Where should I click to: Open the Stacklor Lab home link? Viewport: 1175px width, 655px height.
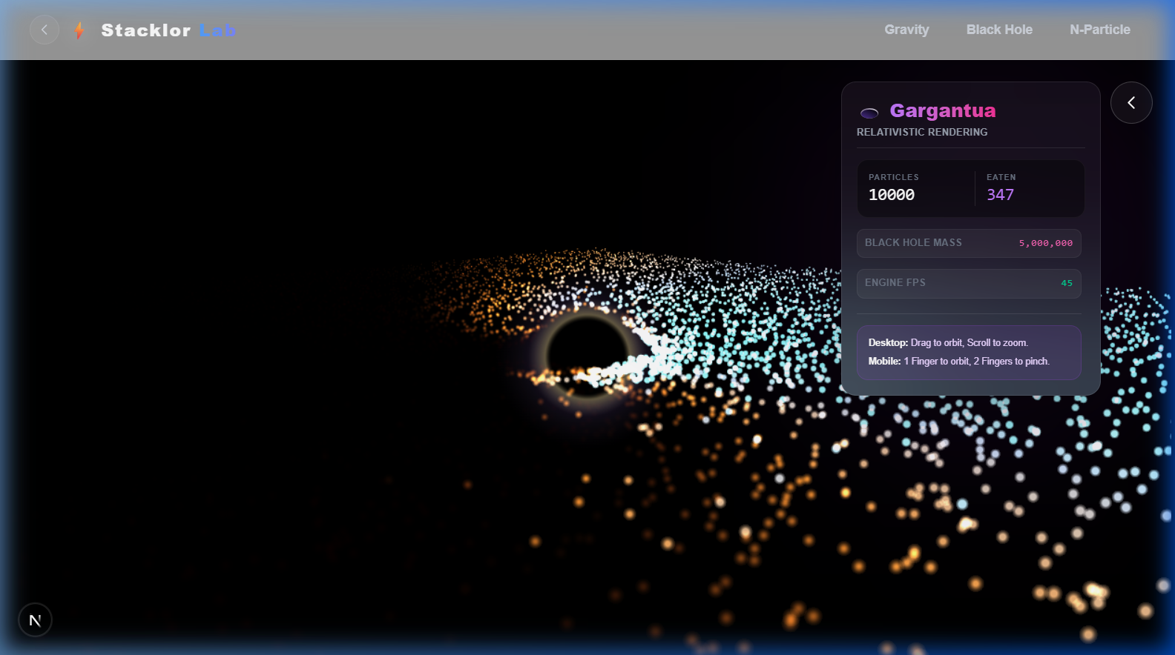tap(168, 30)
